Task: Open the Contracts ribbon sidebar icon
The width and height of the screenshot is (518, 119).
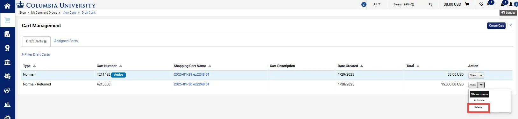Action: point(7,48)
